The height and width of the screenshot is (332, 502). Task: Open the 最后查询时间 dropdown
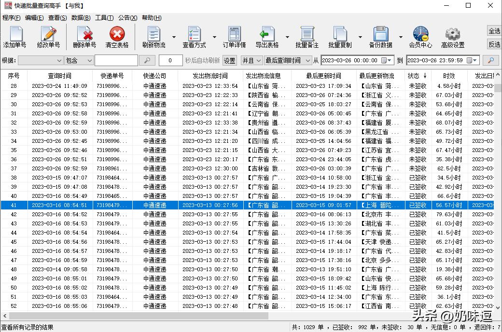coord(308,60)
